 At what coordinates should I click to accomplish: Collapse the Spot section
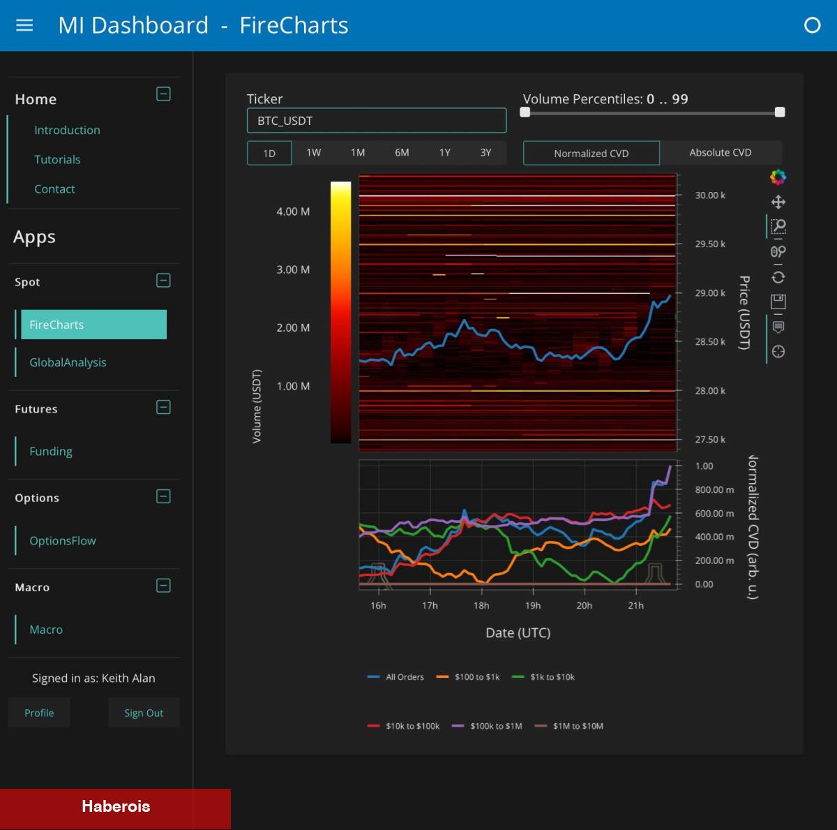[x=163, y=281]
